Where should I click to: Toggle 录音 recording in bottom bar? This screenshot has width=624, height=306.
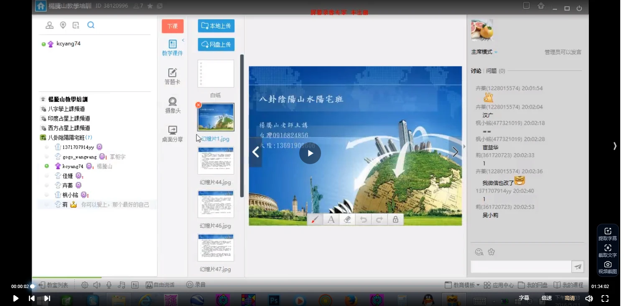point(196,285)
